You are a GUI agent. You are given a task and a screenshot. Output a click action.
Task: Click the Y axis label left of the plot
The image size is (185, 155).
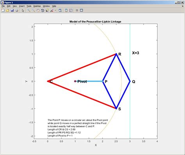click(x=26, y=81)
